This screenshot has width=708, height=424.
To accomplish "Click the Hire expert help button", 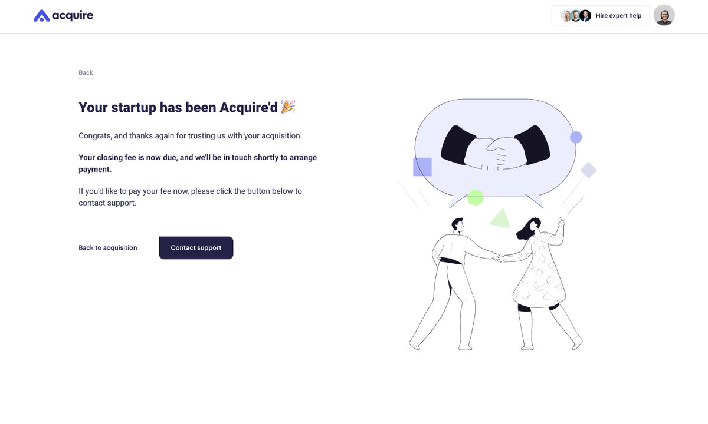I will pos(601,15).
